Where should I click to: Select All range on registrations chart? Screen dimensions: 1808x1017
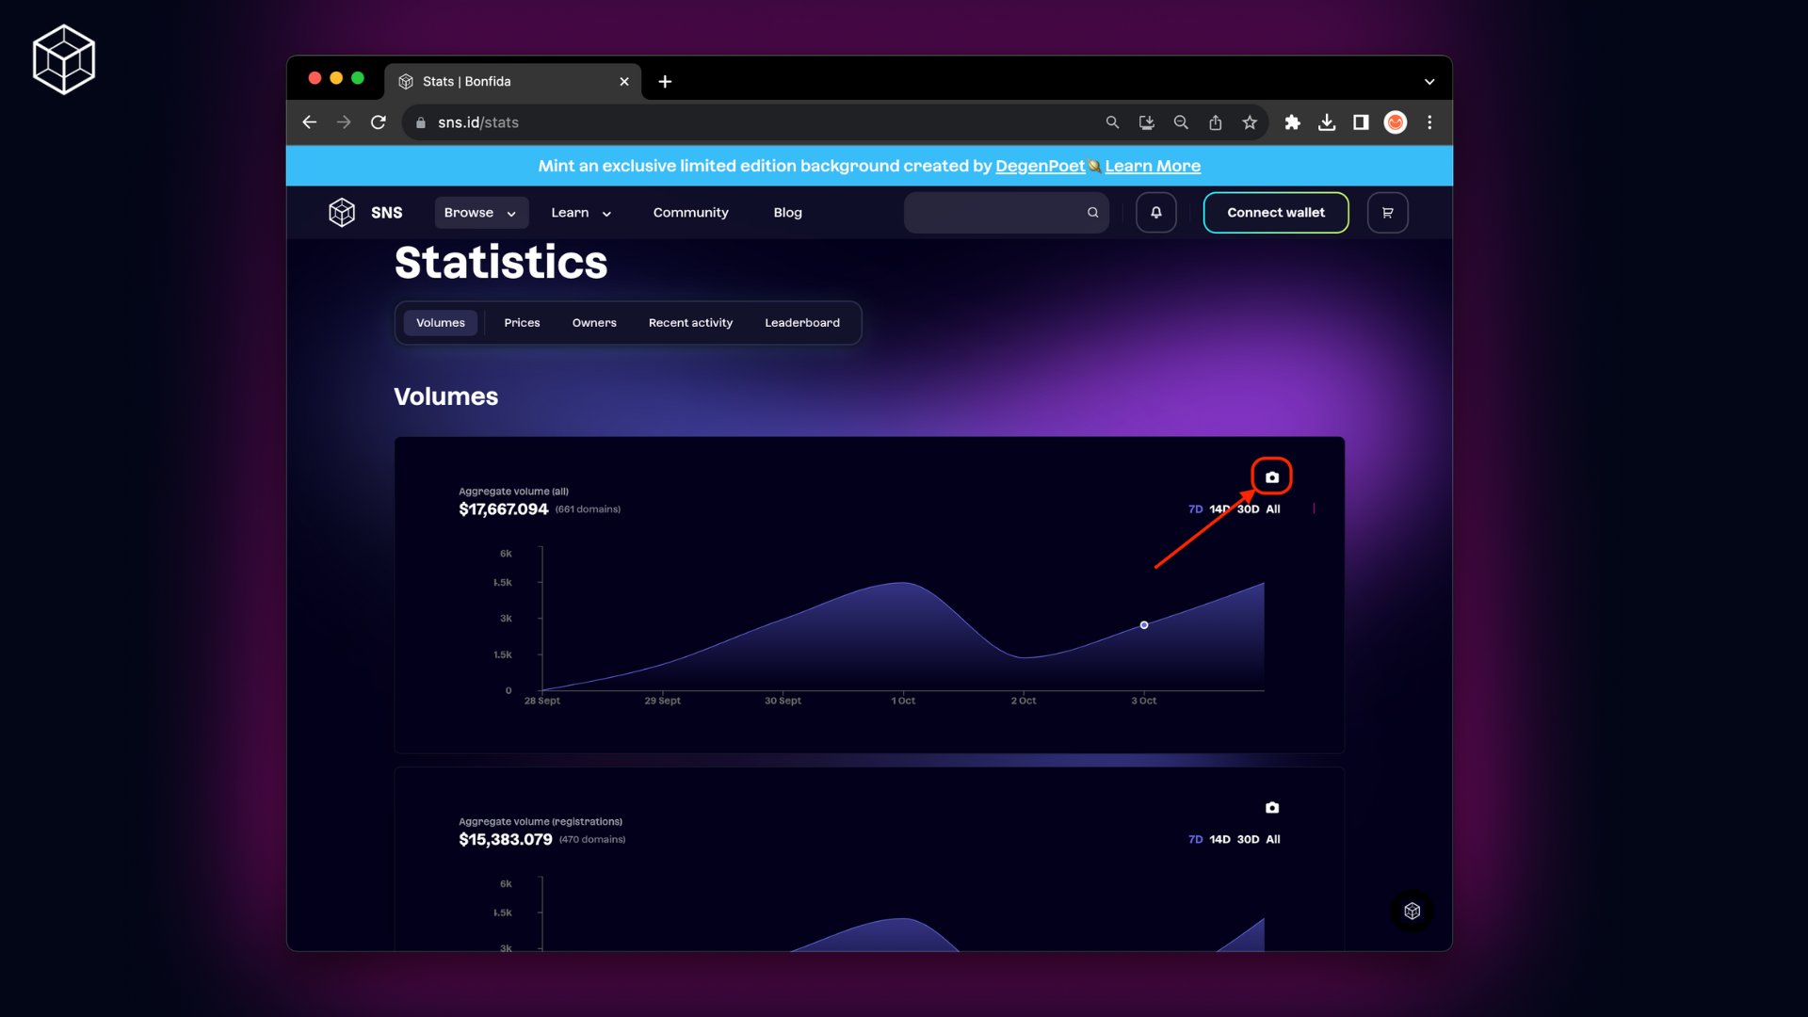pyautogui.click(x=1273, y=840)
